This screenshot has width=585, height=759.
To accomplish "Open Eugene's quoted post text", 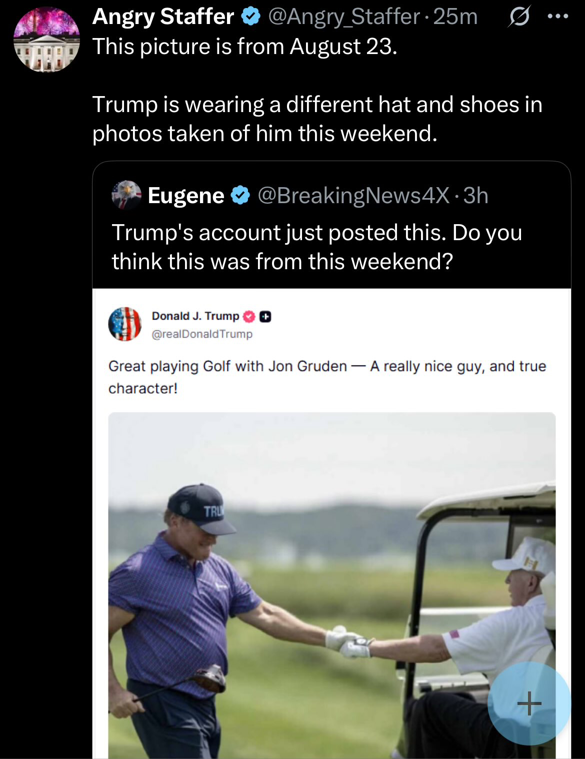I will 316,247.
